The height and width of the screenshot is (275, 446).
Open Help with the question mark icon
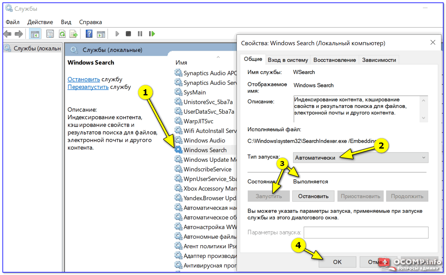coord(89,34)
